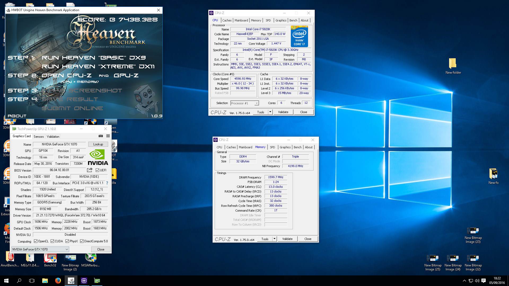The width and height of the screenshot is (509, 286).
Task: Click the Intel Core i7 logo in CPU-Z
Action: [x=299, y=36]
